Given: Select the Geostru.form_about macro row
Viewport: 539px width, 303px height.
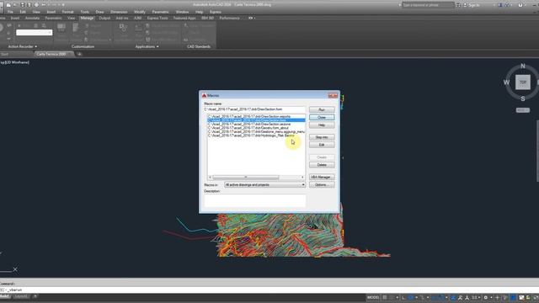Looking at the screenshot, I should [x=256, y=128].
